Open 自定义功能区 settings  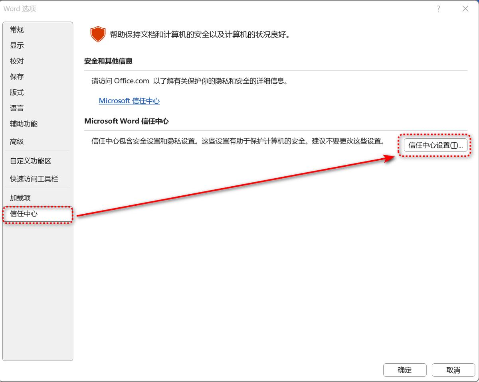(38, 161)
